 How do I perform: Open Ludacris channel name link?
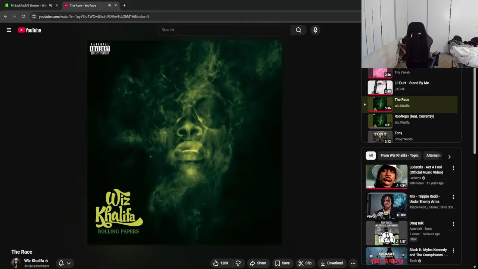(415, 178)
